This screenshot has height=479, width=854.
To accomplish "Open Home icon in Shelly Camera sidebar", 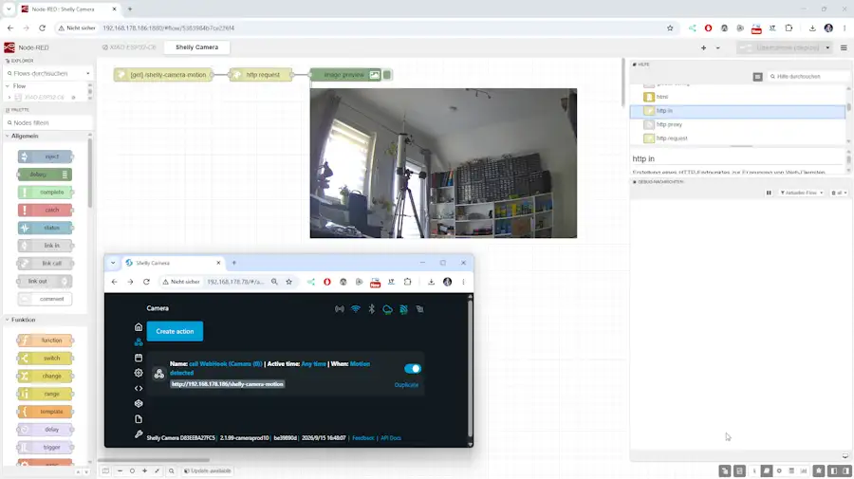I will tap(139, 327).
